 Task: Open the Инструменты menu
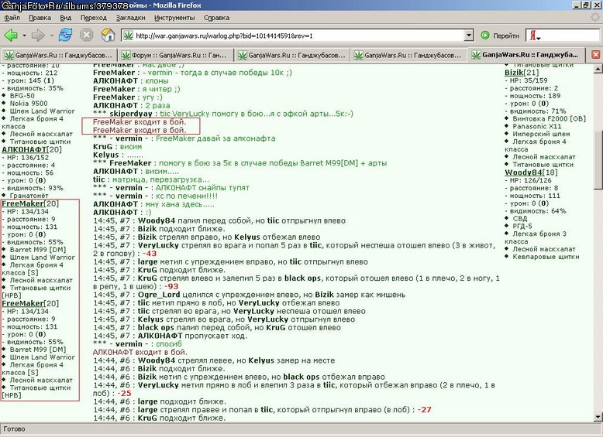pyautogui.click(x=174, y=18)
